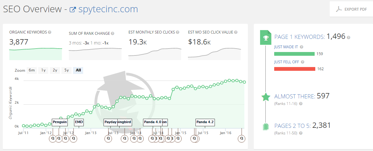
Task: Open help icon beside Ranks 11-50
Action: point(301,133)
